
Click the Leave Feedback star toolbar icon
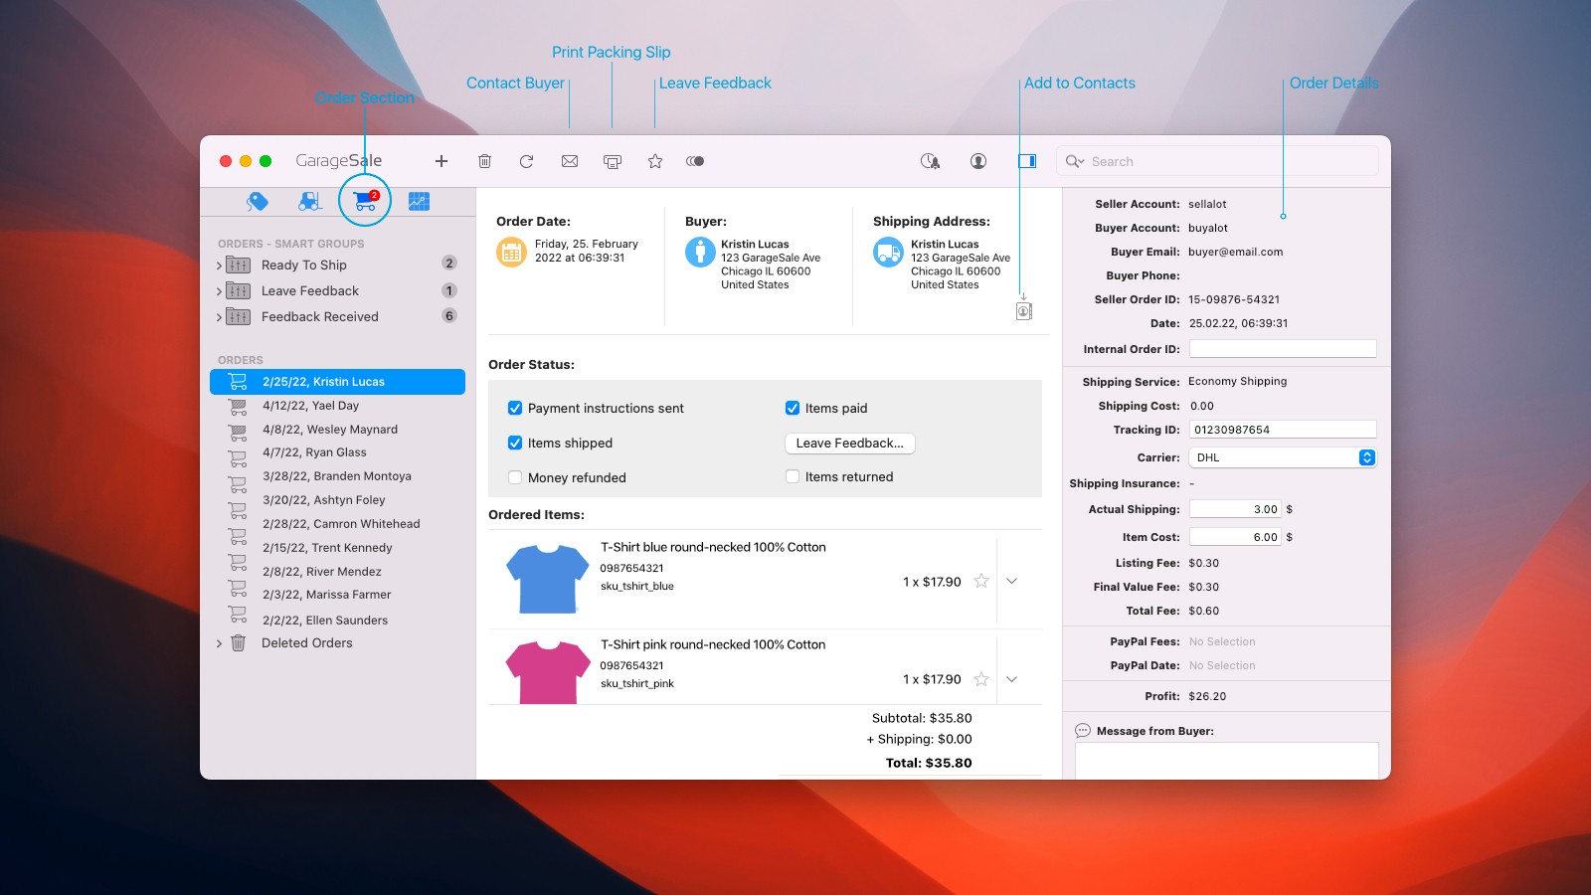[x=655, y=161]
